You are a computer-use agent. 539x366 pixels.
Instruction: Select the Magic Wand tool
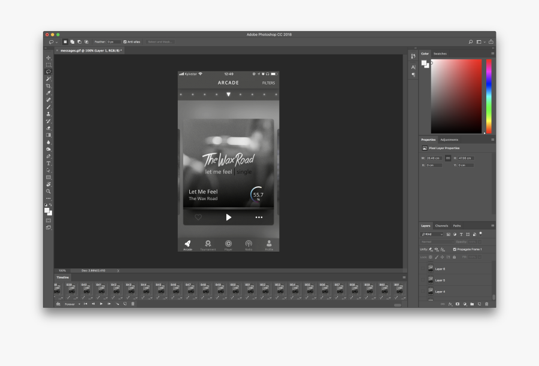49,78
